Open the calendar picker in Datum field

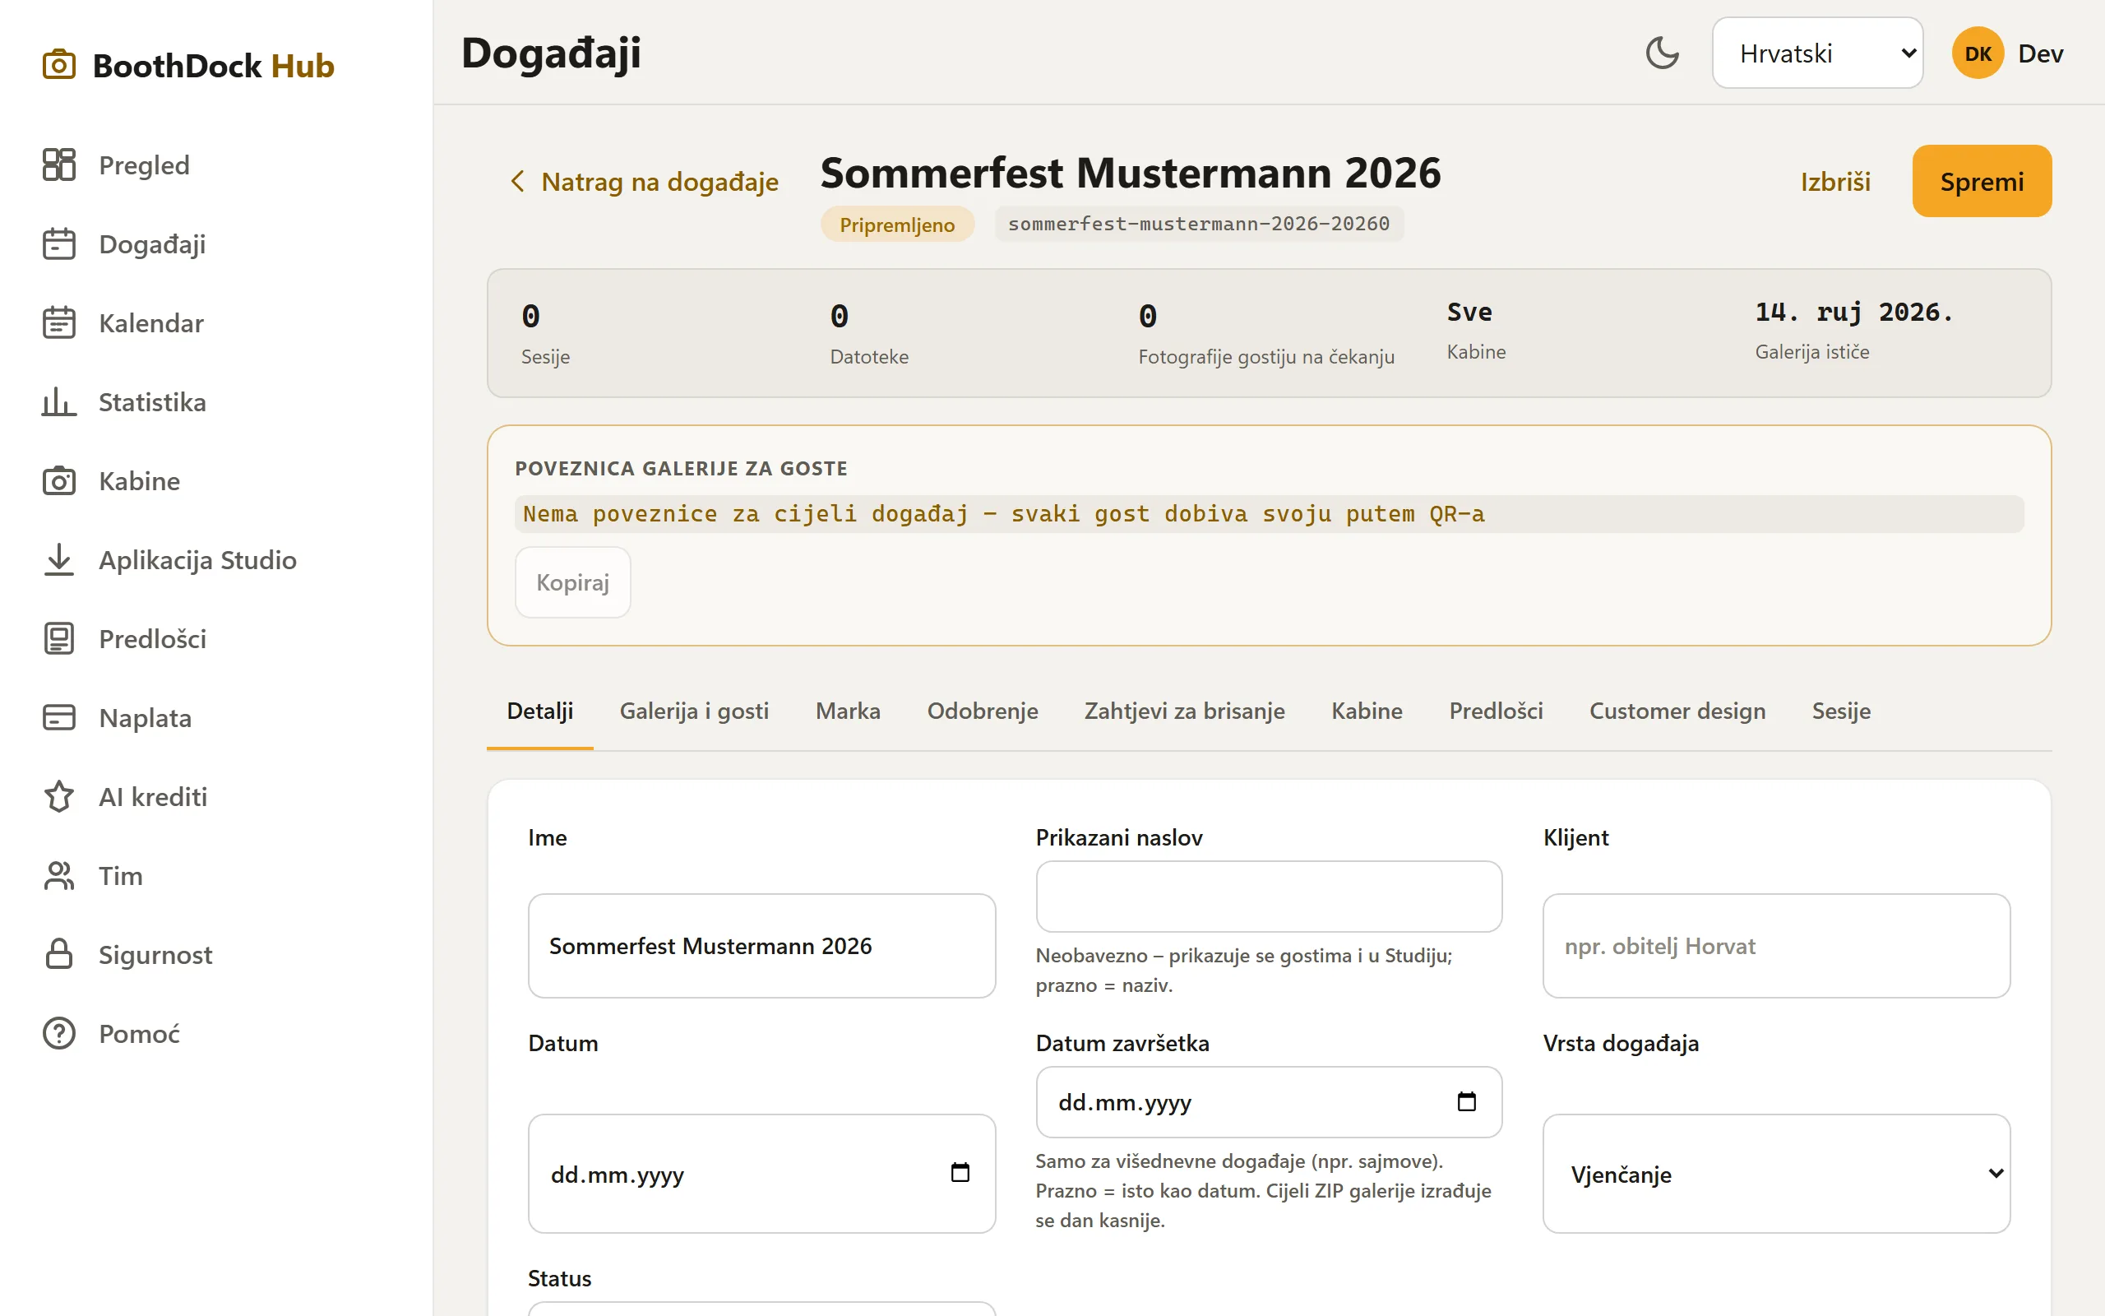(960, 1172)
